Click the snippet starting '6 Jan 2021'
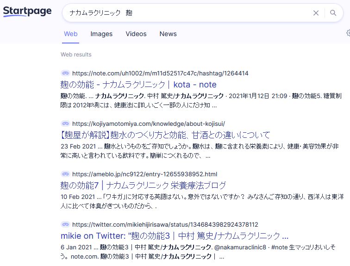350x266 pixels. pos(198,252)
